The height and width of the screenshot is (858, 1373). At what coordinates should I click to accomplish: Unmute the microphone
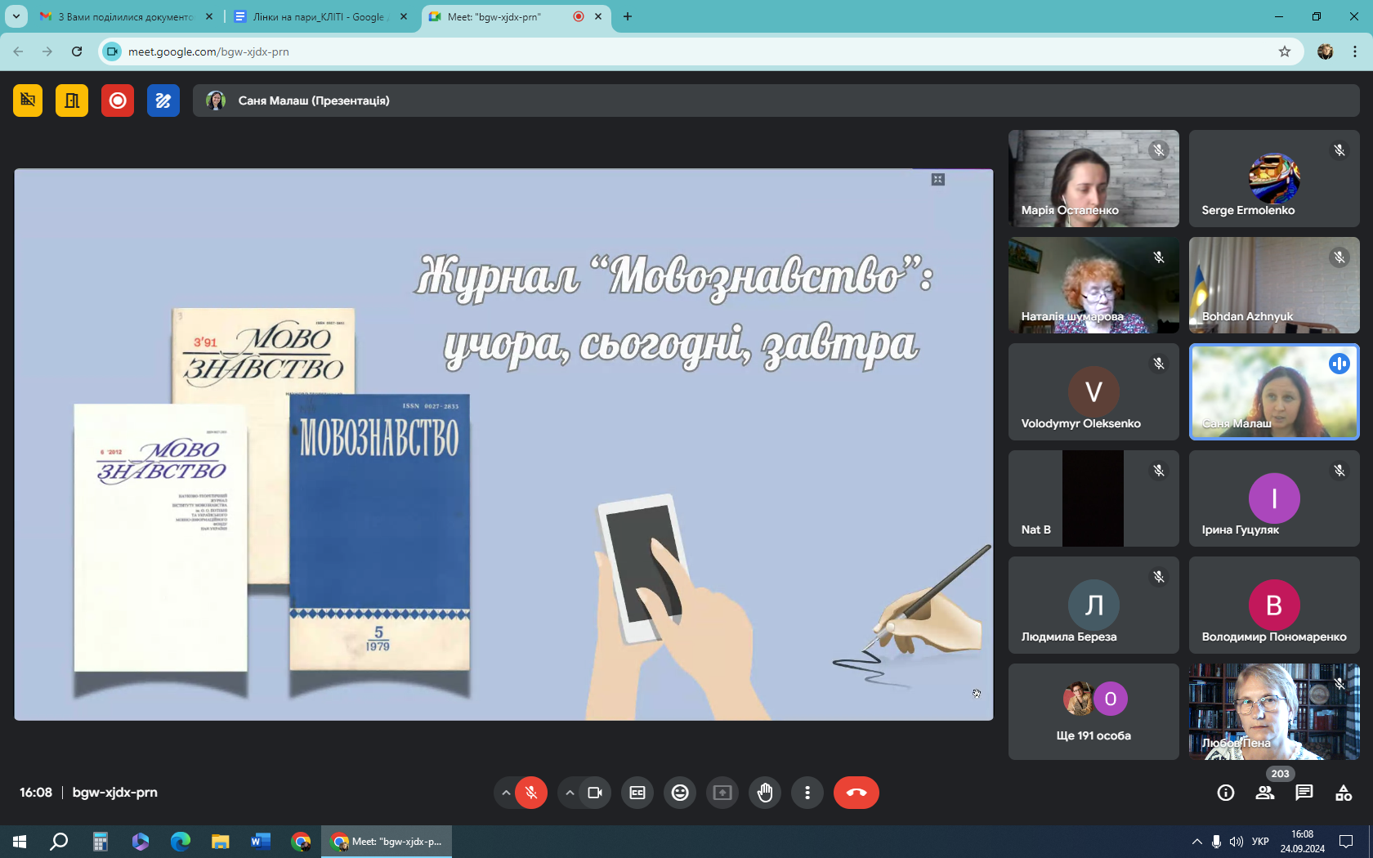pos(531,793)
